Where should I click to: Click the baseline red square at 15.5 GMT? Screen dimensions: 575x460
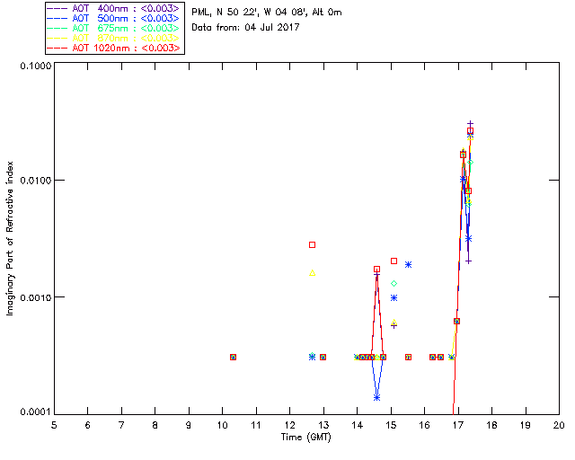point(408,358)
